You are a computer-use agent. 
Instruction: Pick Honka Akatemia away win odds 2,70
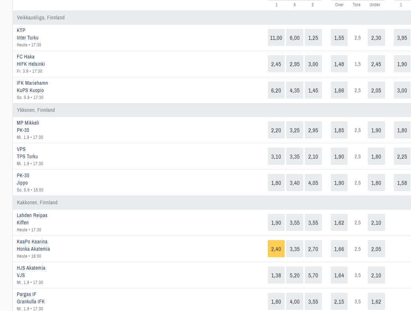coord(313,249)
